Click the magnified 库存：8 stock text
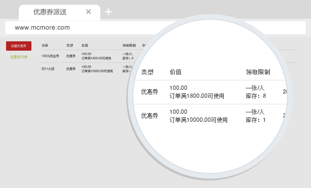 click(256, 96)
